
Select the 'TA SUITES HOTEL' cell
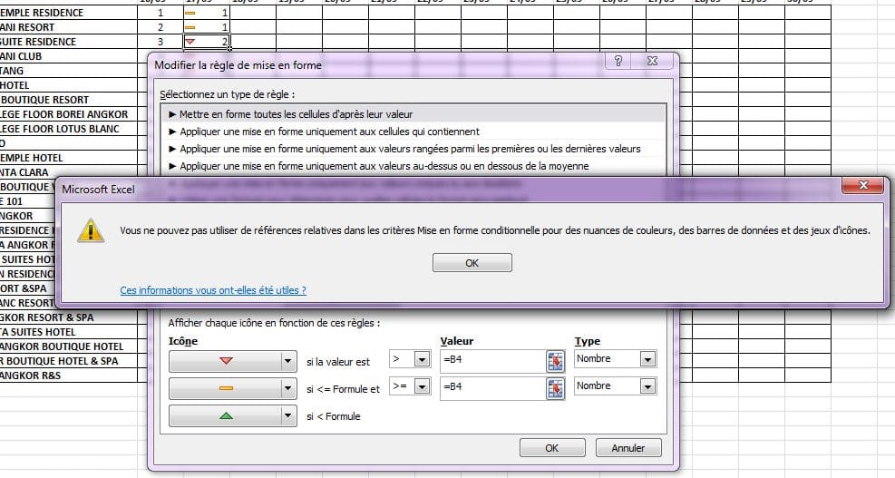pyautogui.click(x=69, y=332)
